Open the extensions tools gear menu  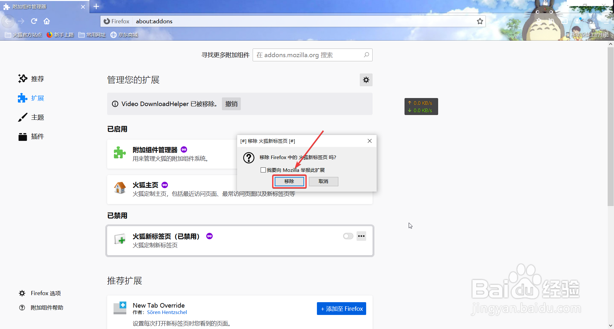click(366, 80)
